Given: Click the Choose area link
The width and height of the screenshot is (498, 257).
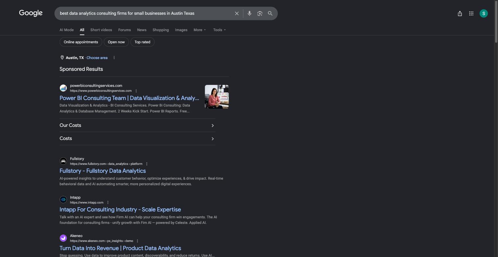Looking at the screenshot, I should (x=97, y=58).
